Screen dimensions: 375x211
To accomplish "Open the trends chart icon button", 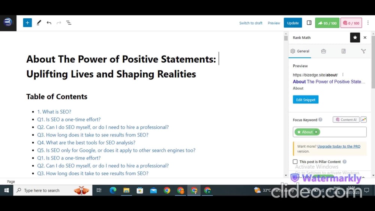I will [x=363, y=120].
